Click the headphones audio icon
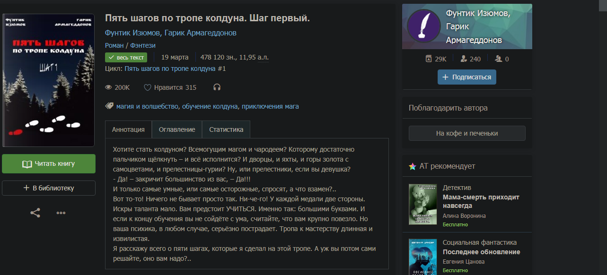Screen dimensions: 607x275 pyautogui.click(x=217, y=87)
